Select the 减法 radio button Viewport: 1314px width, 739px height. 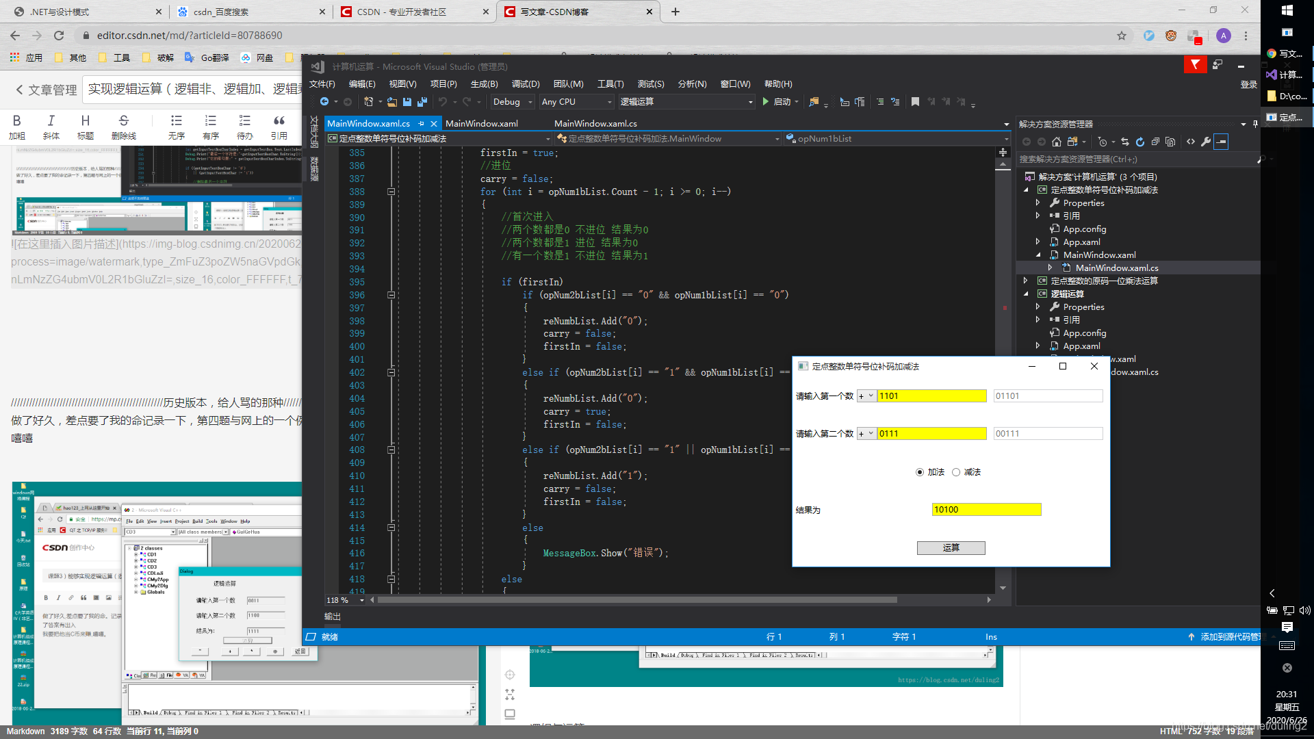(956, 472)
